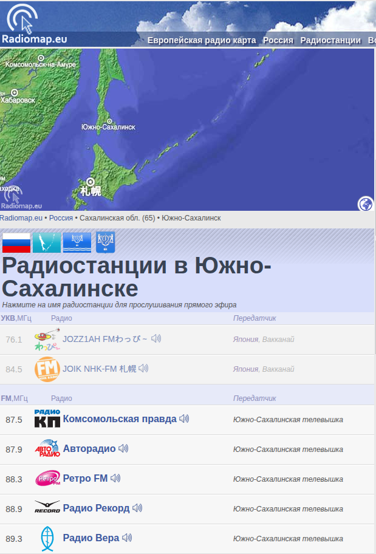Click the Record radio logo
376x554 pixels.
tap(47, 507)
